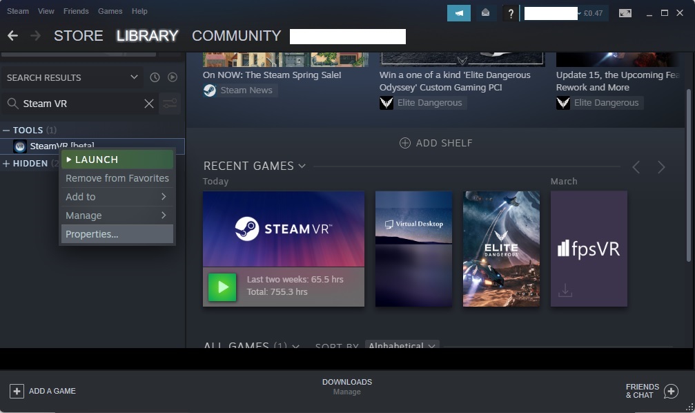Click the first Elite Dangerous logo icon

386,103
